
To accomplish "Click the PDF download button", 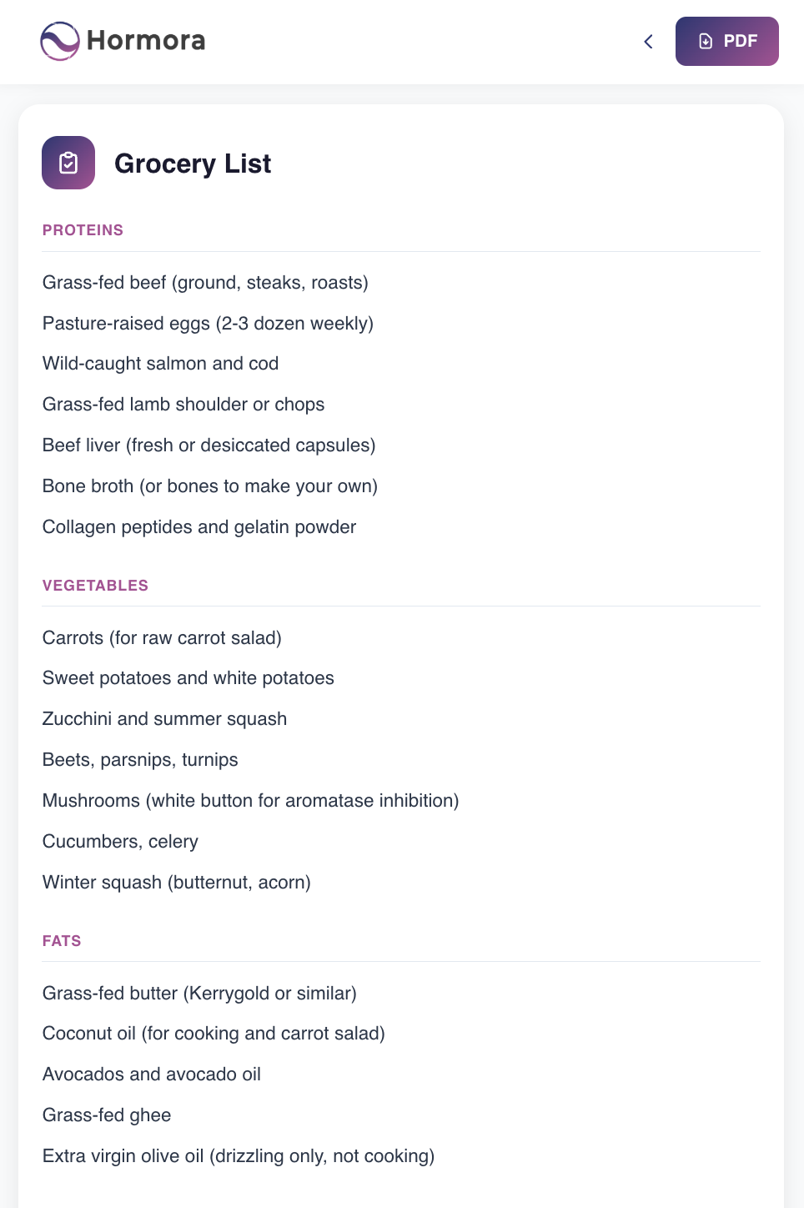I will pos(726,41).
